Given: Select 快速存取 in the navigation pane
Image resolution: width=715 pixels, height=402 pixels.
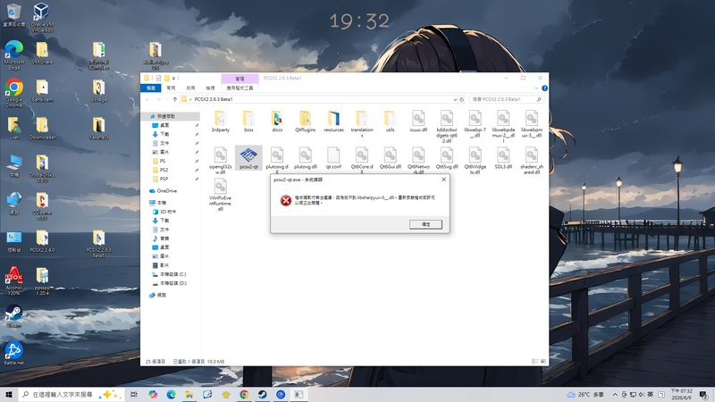Looking at the screenshot, I should [165, 116].
